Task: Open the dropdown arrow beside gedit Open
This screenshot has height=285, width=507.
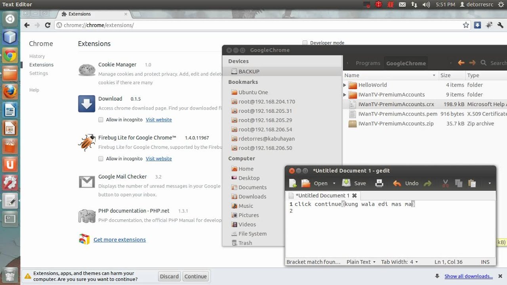Action: click(334, 183)
